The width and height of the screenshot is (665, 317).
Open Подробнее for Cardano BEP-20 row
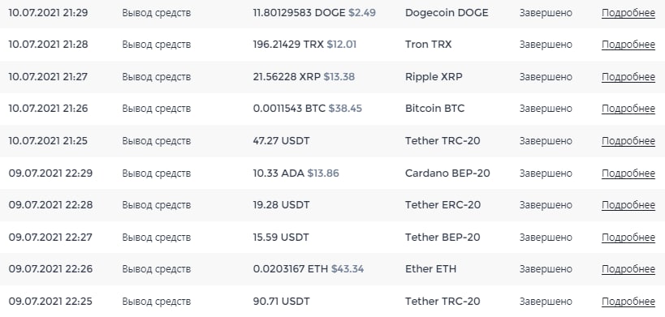tap(628, 173)
